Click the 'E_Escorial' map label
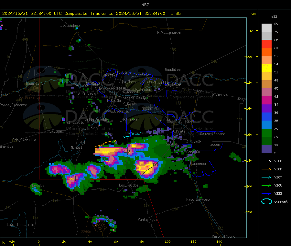Viewport: 291px width, 246px height. (x=120, y=111)
